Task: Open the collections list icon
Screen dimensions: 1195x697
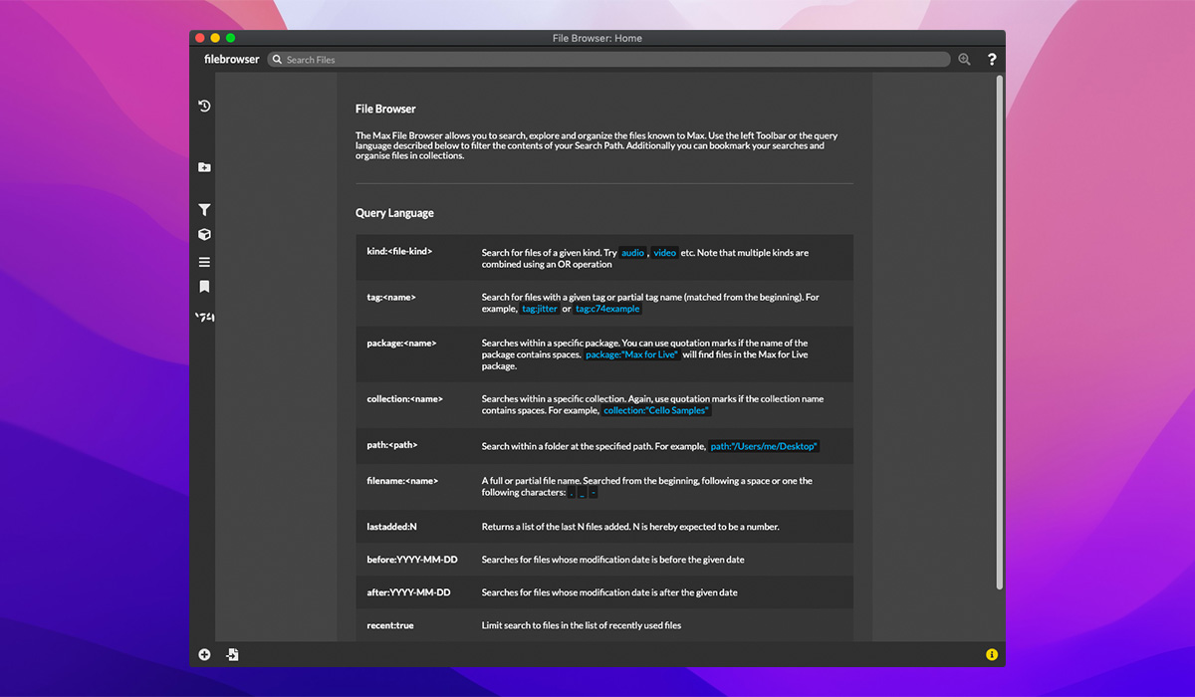Action: (x=204, y=262)
